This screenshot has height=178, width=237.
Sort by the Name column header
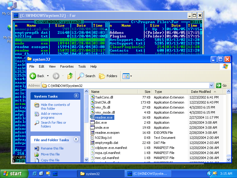pyautogui.click(x=113, y=92)
